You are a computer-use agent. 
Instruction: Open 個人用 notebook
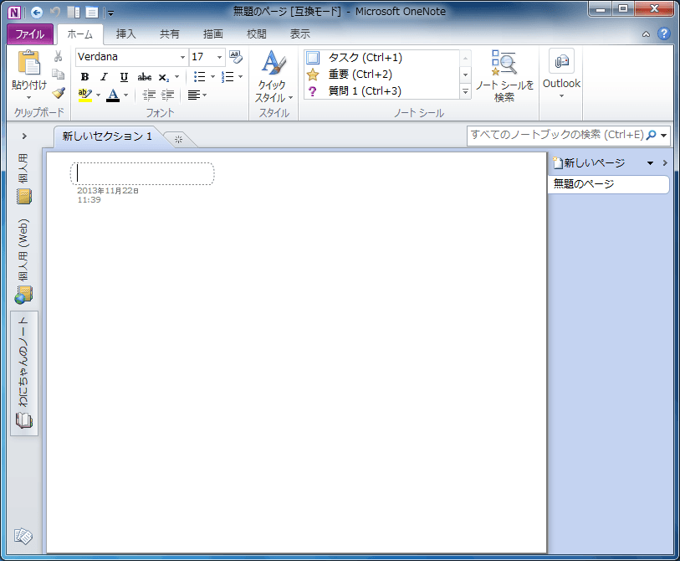[24, 178]
